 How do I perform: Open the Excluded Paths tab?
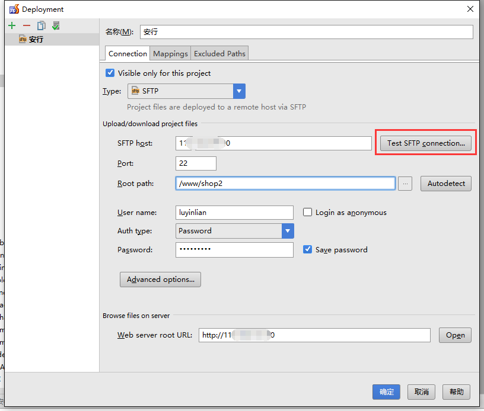(219, 54)
